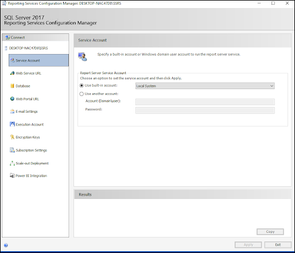Open Encryption Keys key icon
295x253 pixels.
coord(12,137)
